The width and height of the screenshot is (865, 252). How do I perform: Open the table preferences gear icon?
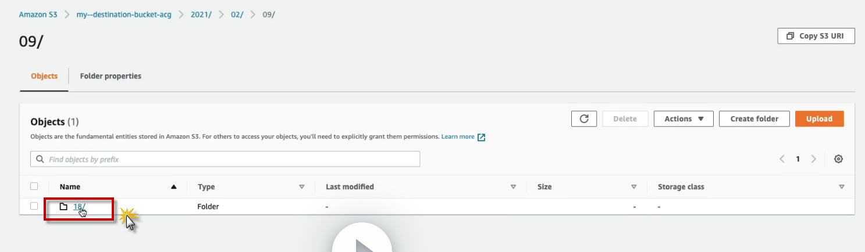pyautogui.click(x=838, y=159)
